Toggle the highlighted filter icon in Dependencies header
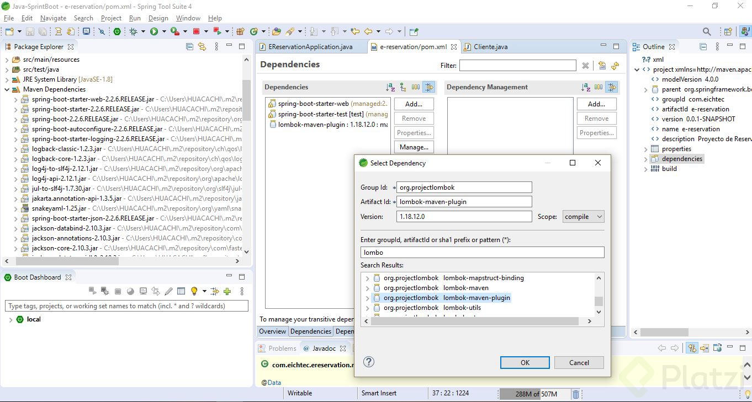Screen dimensions: 752x402 point(429,87)
